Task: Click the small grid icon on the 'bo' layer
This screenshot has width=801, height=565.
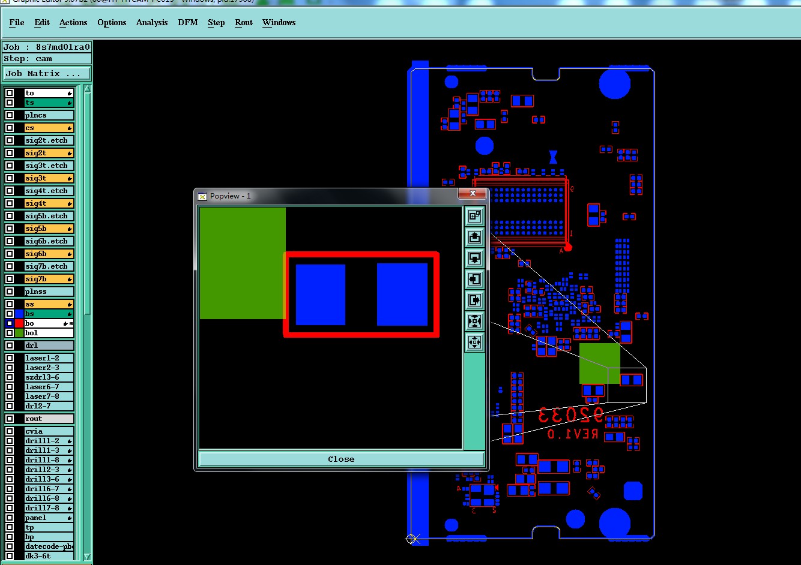Action: click(x=71, y=323)
